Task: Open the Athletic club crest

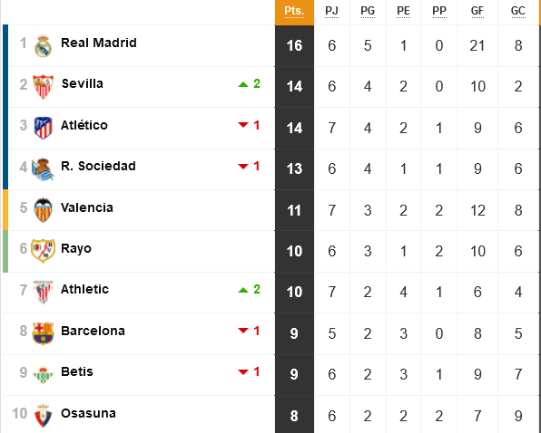Action: click(x=44, y=292)
